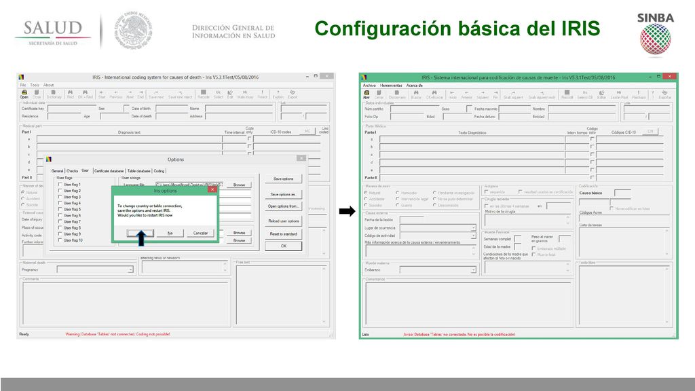Click the Causa básica code field
Viewport: 695px width, 391px height.
click(x=622, y=193)
